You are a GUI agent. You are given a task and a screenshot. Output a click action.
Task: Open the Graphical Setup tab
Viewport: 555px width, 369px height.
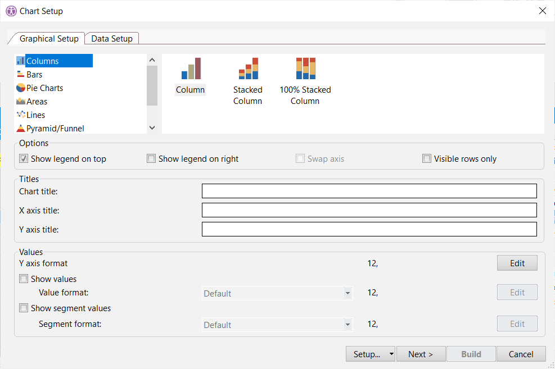click(49, 39)
